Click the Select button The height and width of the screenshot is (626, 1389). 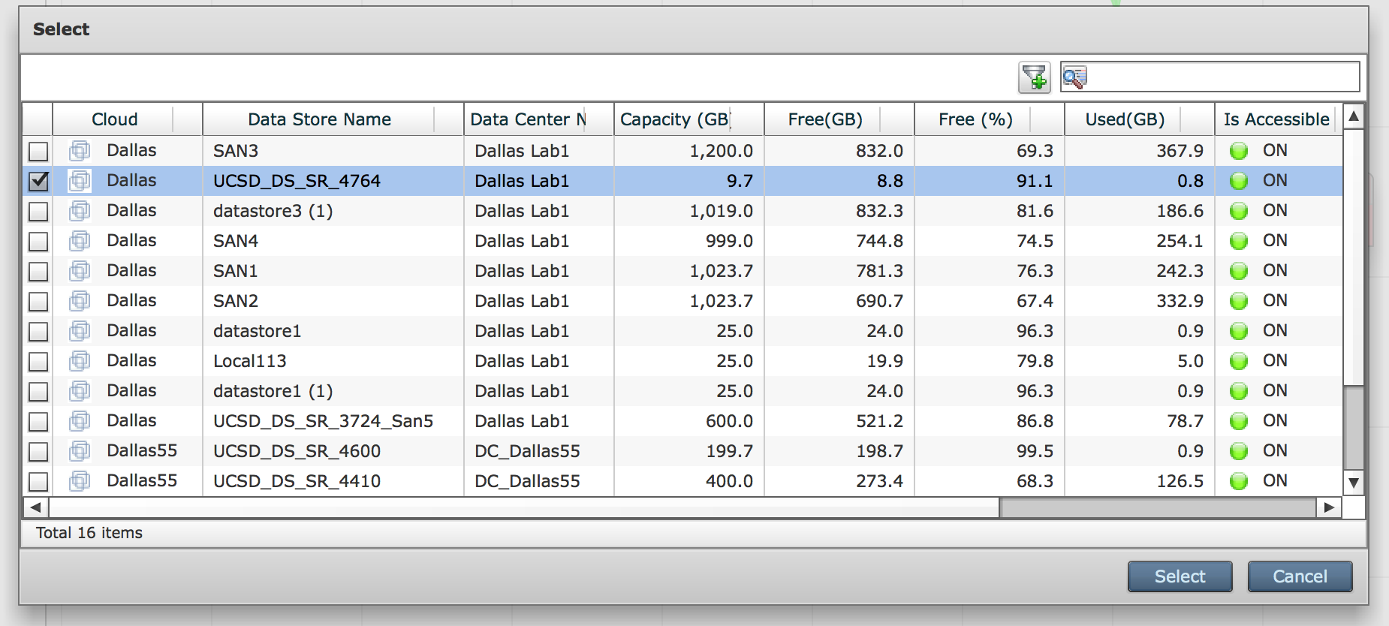1180,576
